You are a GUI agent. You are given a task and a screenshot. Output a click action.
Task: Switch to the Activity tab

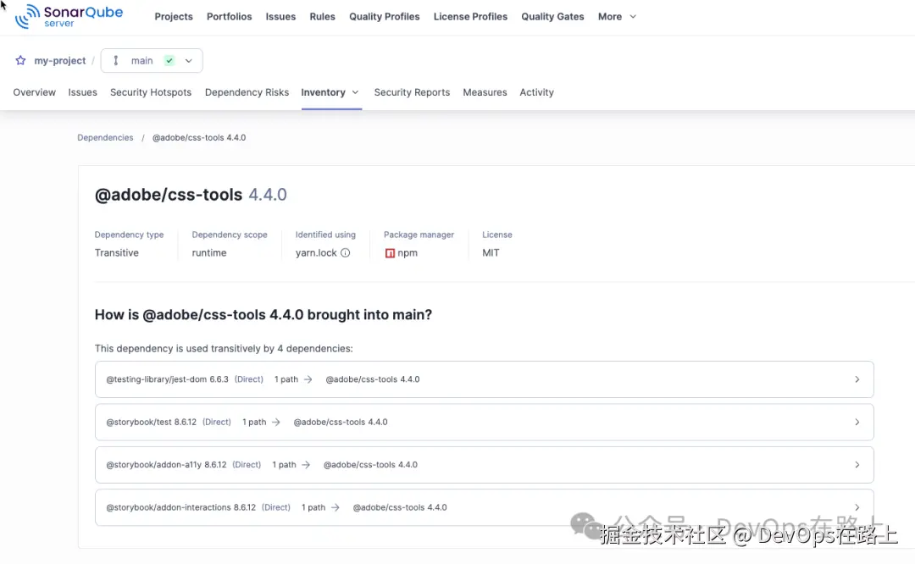click(x=537, y=92)
